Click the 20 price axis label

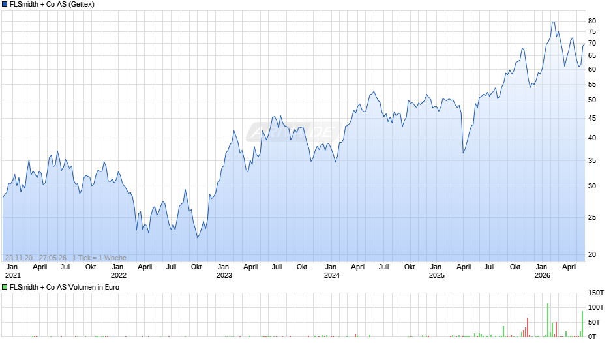(x=592, y=254)
